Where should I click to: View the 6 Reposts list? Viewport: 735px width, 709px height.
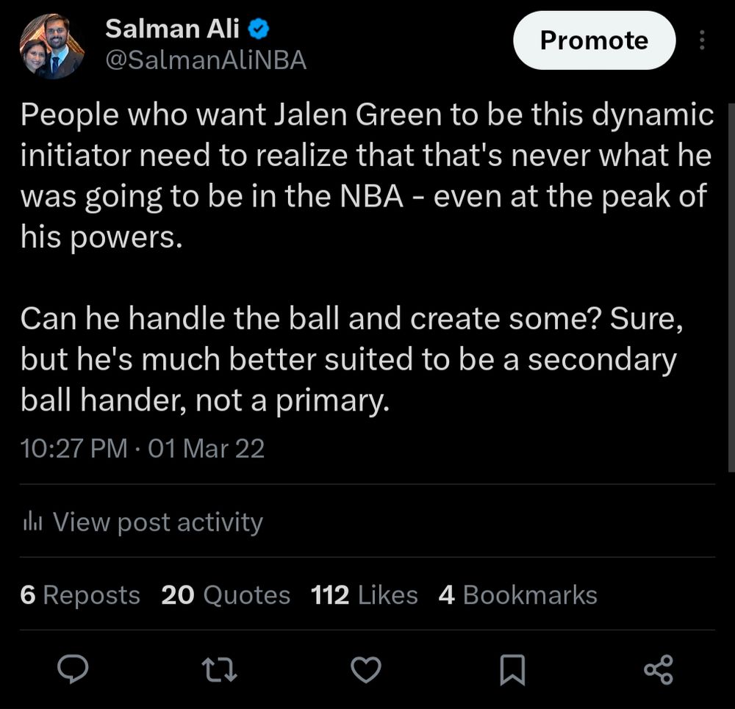(x=80, y=594)
